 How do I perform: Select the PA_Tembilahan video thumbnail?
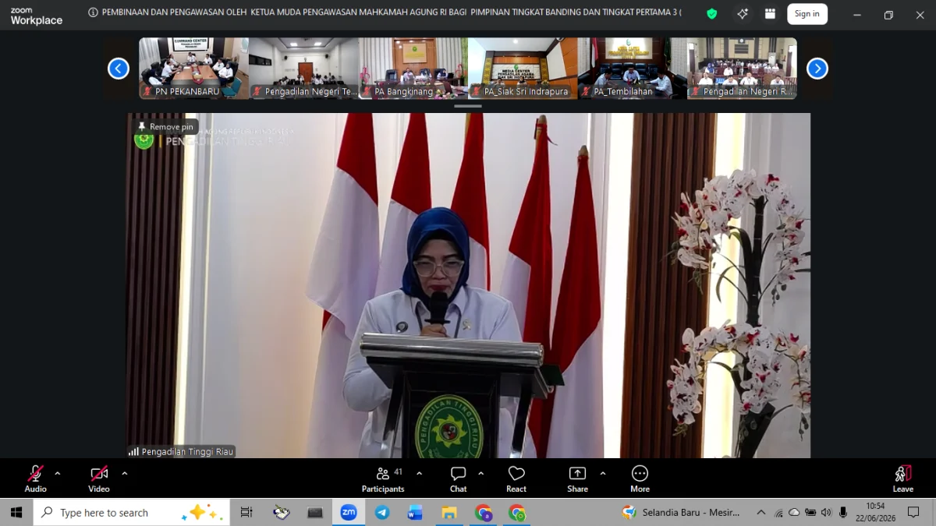coord(633,69)
